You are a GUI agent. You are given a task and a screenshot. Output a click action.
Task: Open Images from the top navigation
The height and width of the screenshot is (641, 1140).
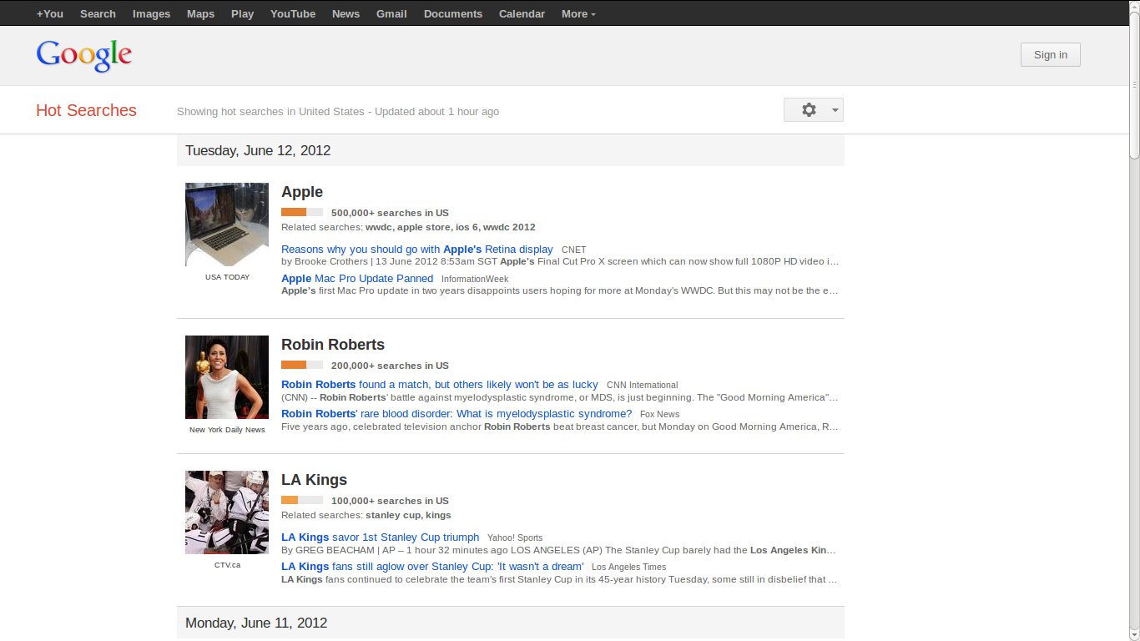[x=151, y=13]
